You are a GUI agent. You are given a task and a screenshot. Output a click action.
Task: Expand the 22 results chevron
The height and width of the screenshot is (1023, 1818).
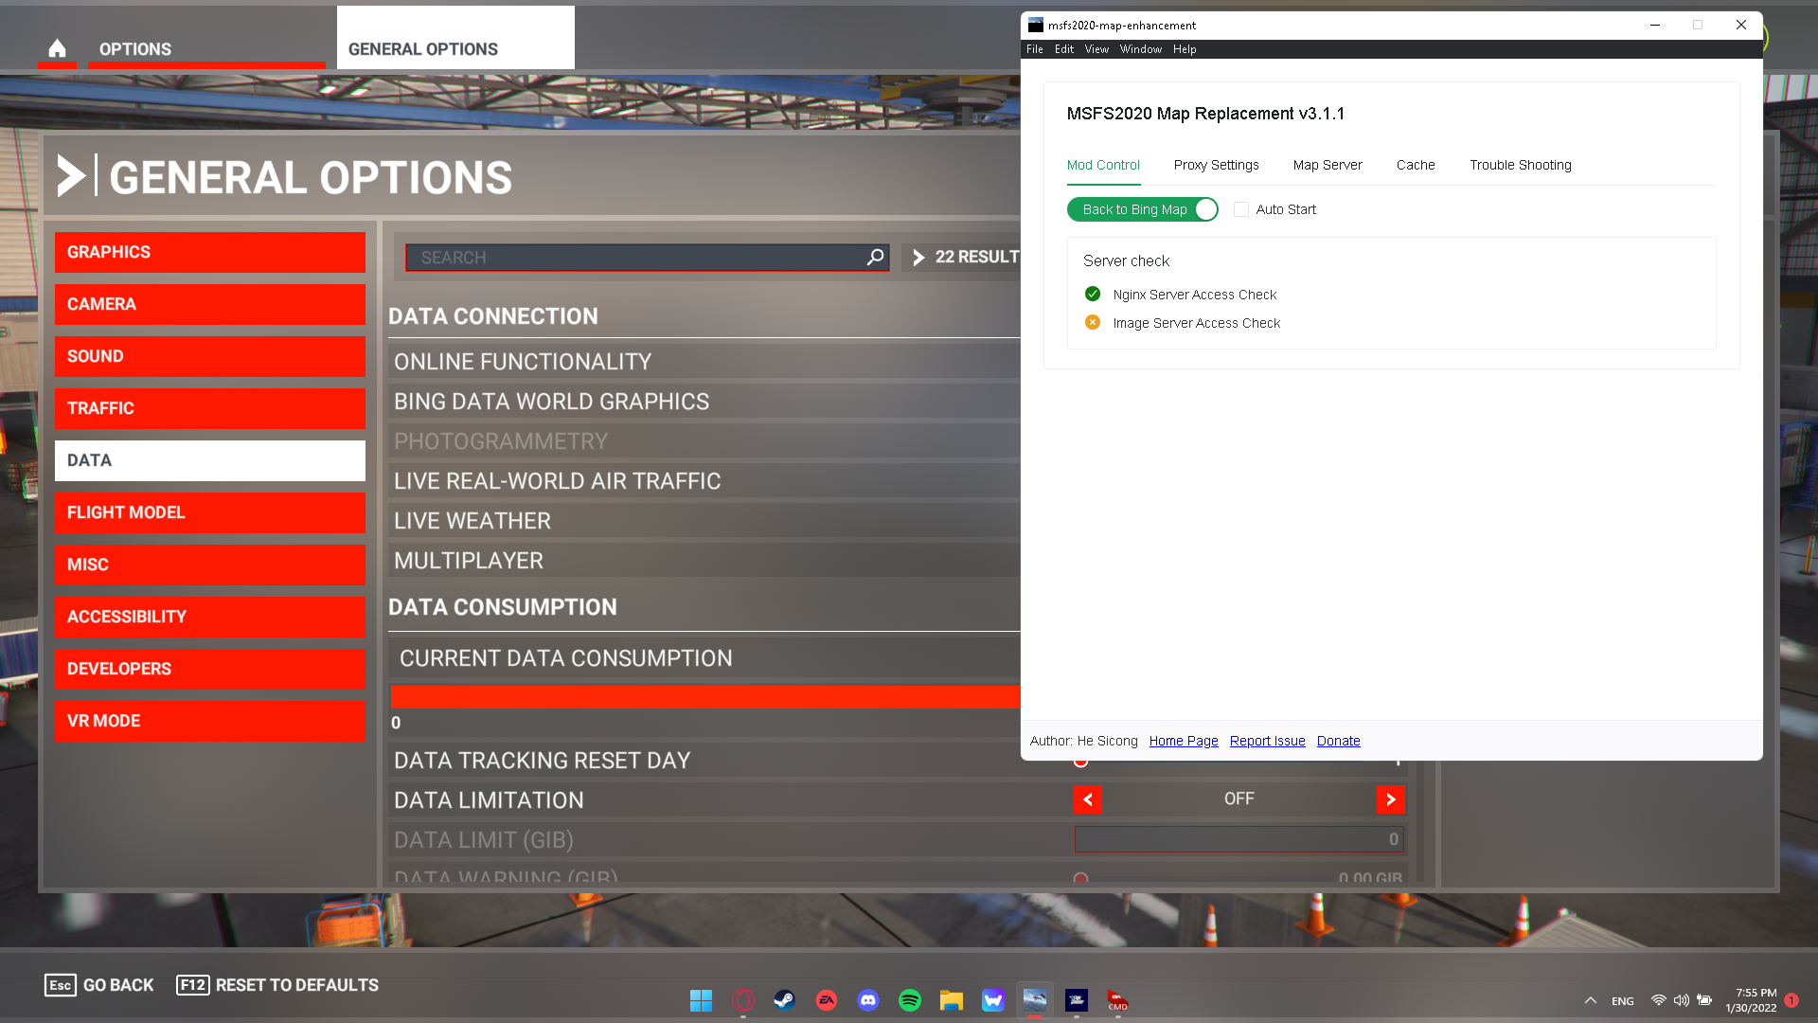918,257
